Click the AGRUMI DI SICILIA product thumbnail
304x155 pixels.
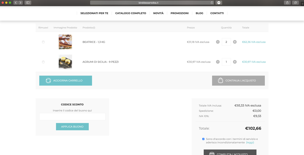point(65,62)
